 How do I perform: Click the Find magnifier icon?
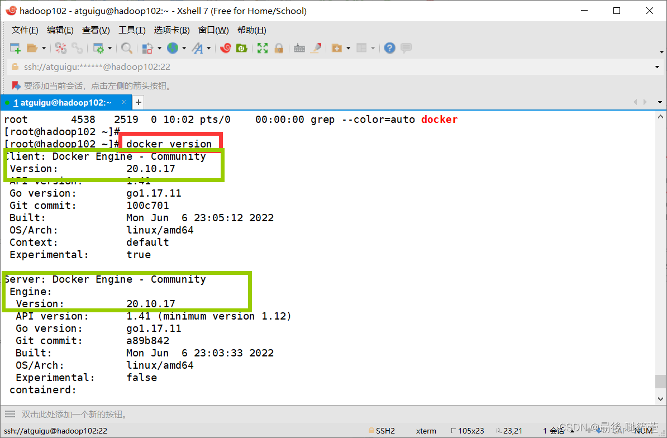(126, 48)
